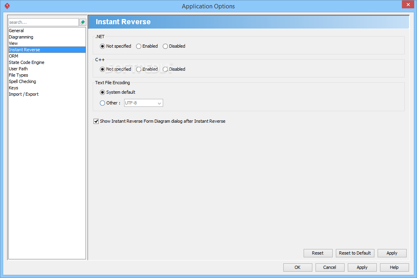417x278 pixels.
Task: Open the View options page
Action: 47,43
